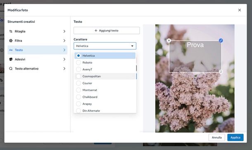Click the resize handle of the Prova box

221,72
